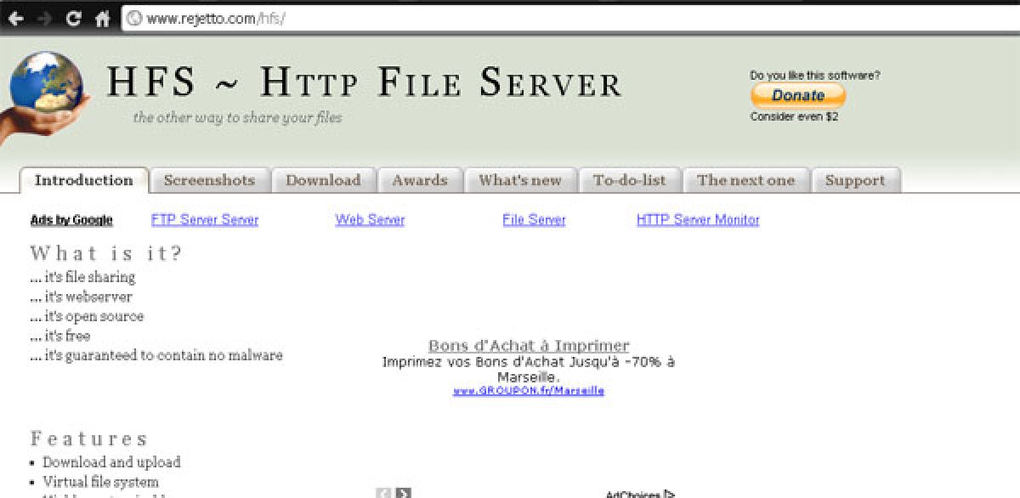Screen dimensions: 1020x498
Task: Switch to The next one tab
Action: tap(745, 180)
